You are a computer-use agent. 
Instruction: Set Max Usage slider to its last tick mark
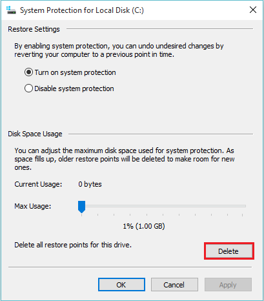tap(242, 215)
